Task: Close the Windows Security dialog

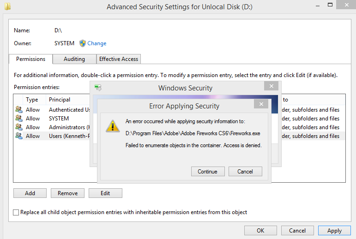Action: 272,86
